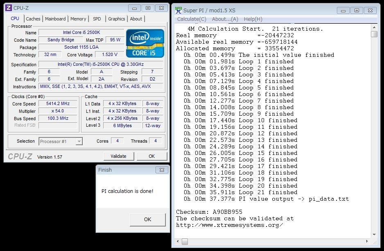The height and width of the screenshot is (251, 384).
Task: Click the Code Name value 'Sandy Bridge'
Action: [x=61, y=40]
